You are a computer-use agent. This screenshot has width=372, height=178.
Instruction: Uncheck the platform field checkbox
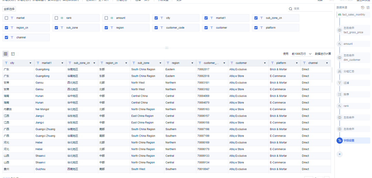click(256, 28)
